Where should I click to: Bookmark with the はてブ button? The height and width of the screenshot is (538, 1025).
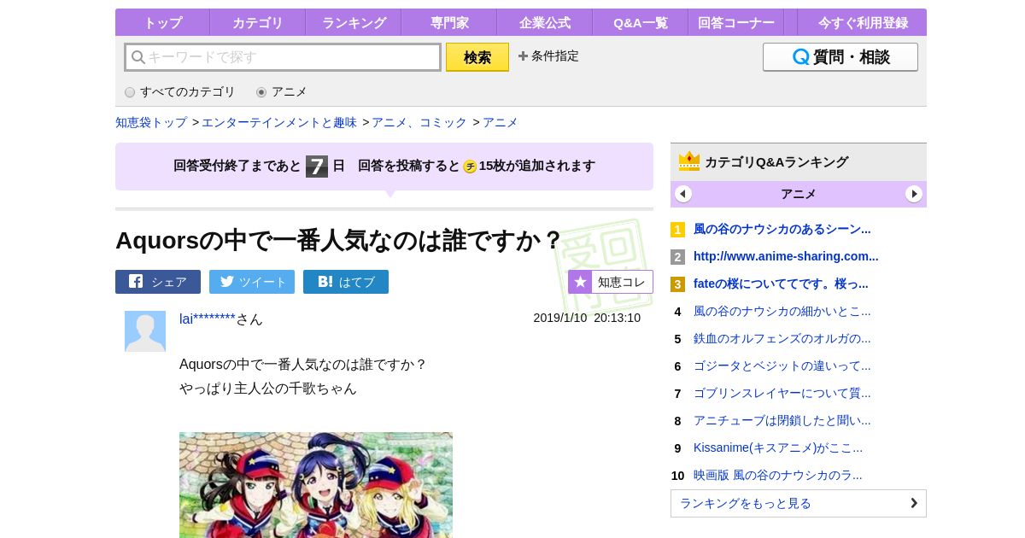coord(346,282)
